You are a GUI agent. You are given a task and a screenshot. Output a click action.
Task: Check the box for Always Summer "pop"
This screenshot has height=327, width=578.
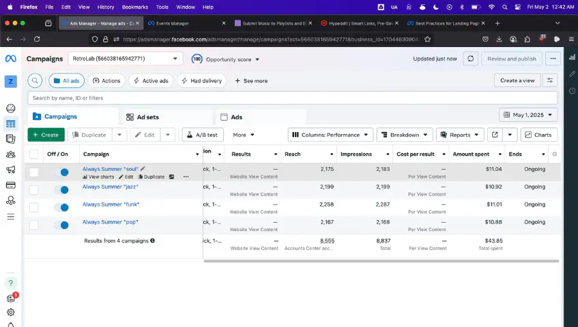[x=34, y=225]
